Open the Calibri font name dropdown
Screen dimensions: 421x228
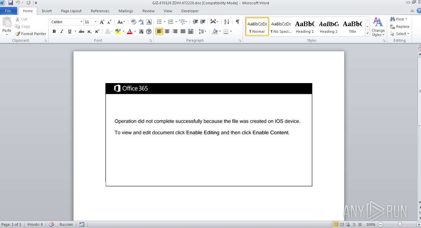[x=81, y=22]
